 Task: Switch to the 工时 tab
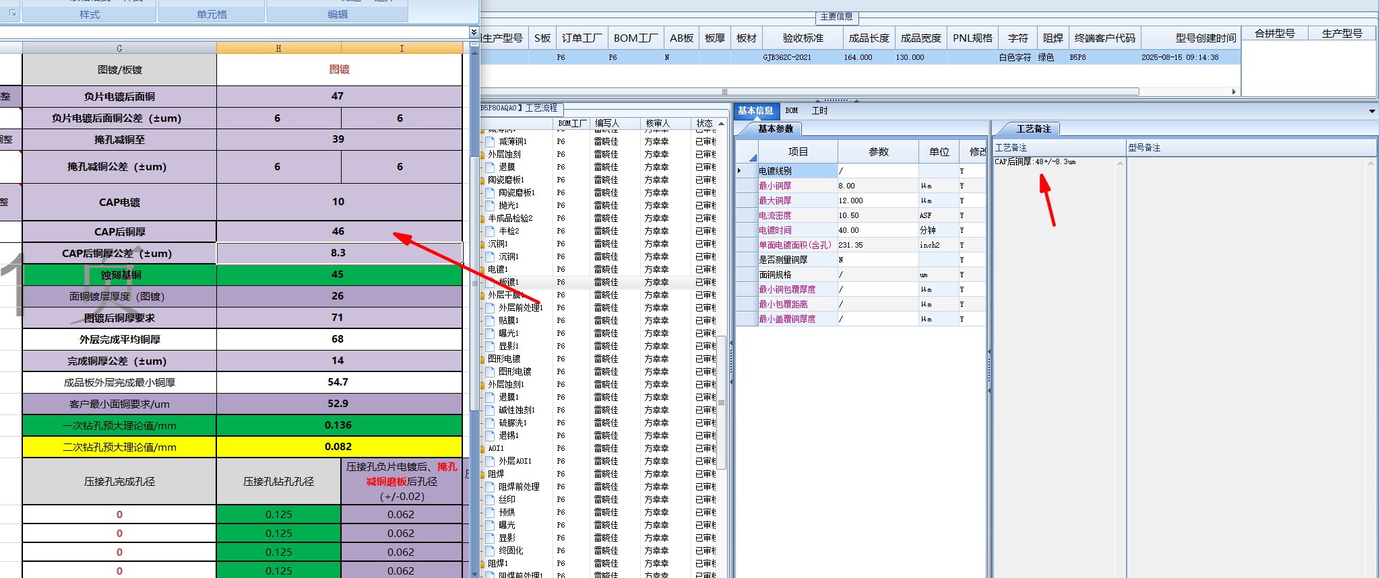[820, 111]
